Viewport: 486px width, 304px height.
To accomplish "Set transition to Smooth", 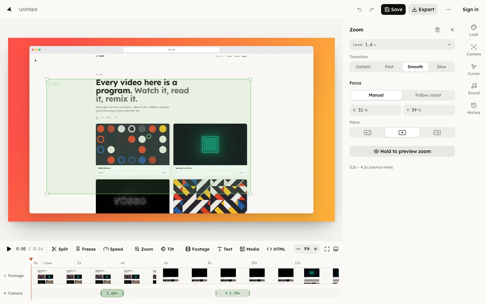I will coord(415,67).
